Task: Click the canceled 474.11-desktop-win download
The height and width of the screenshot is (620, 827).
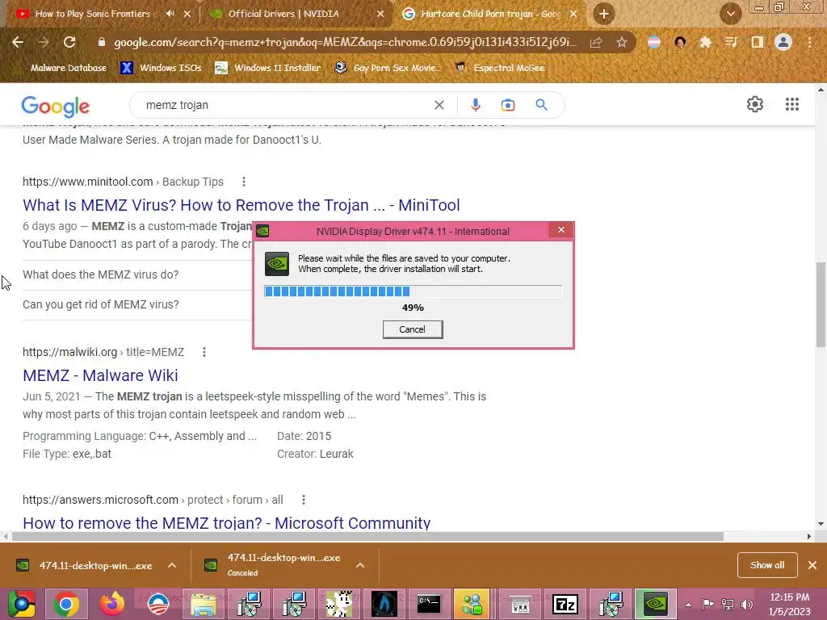Action: point(273,564)
